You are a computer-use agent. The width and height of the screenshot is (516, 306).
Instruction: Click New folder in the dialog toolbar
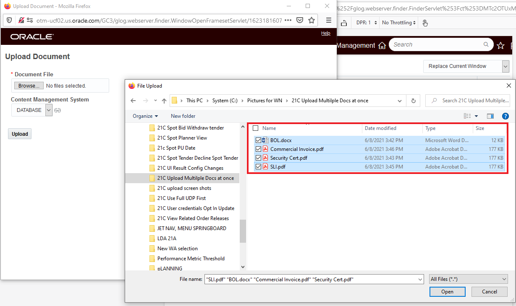point(183,116)
